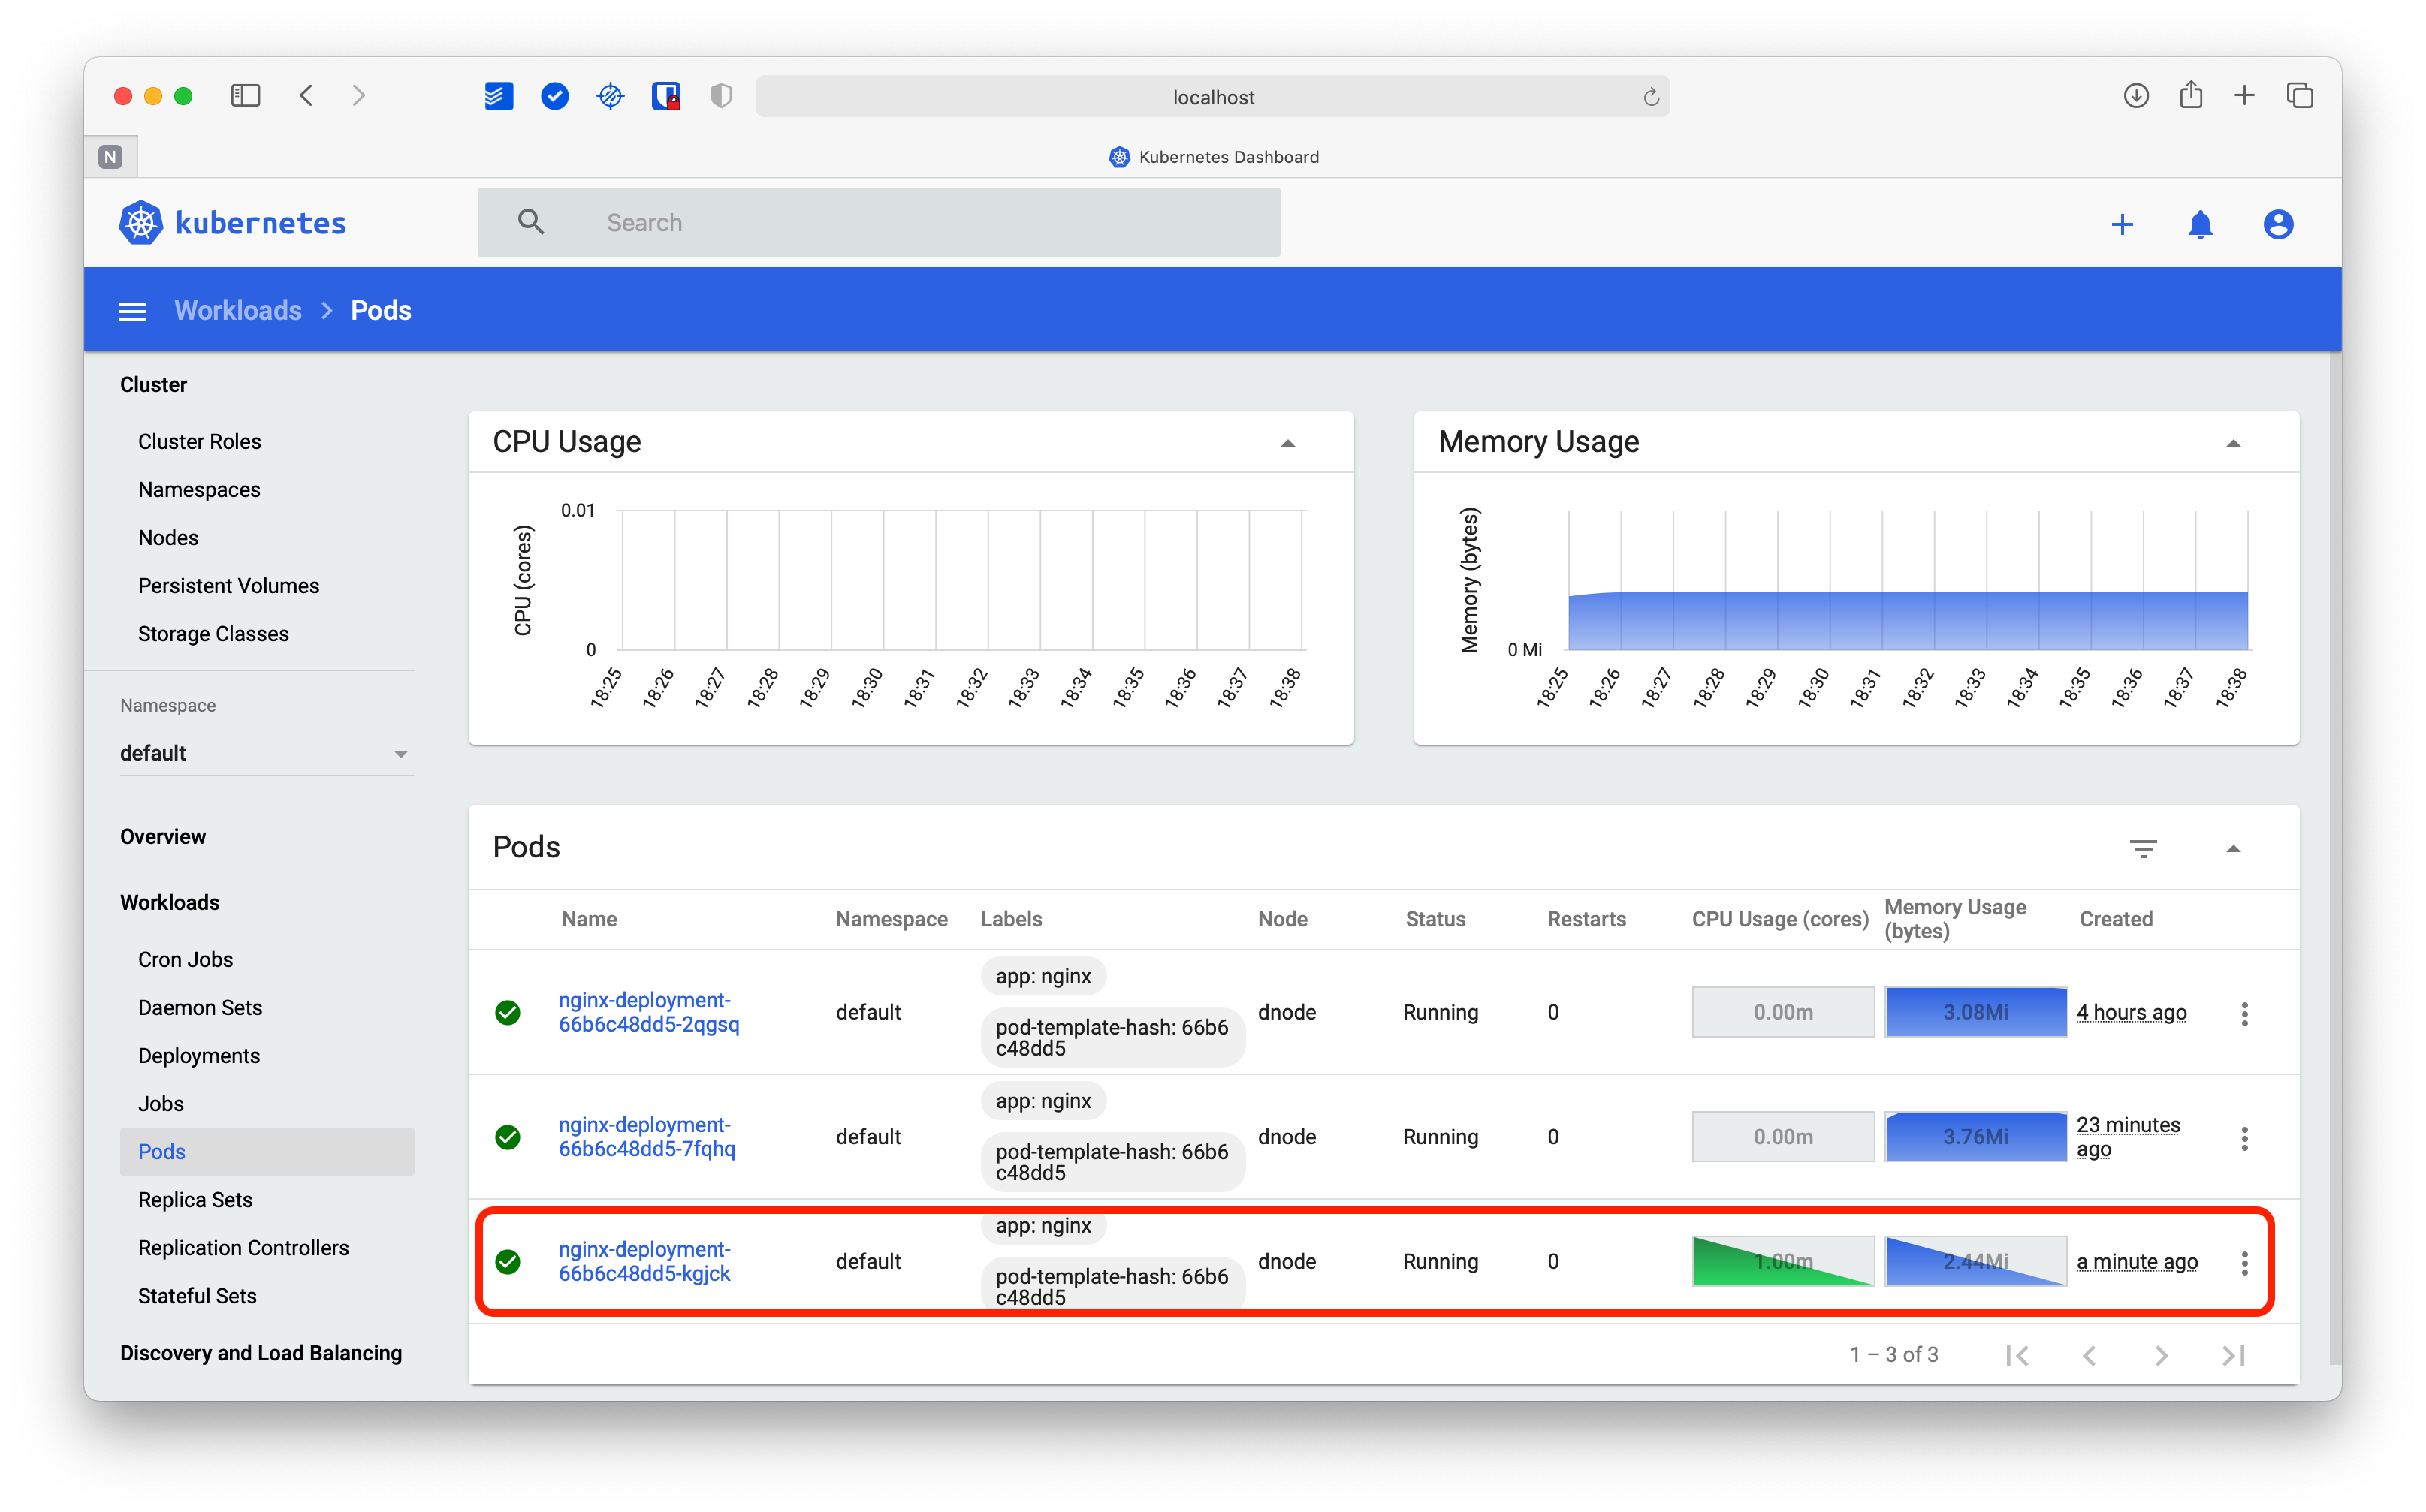2426x1512 pixels.
Task: Click the 3.76Mi memory usage bar
Action: [x=1975, y=1137]
